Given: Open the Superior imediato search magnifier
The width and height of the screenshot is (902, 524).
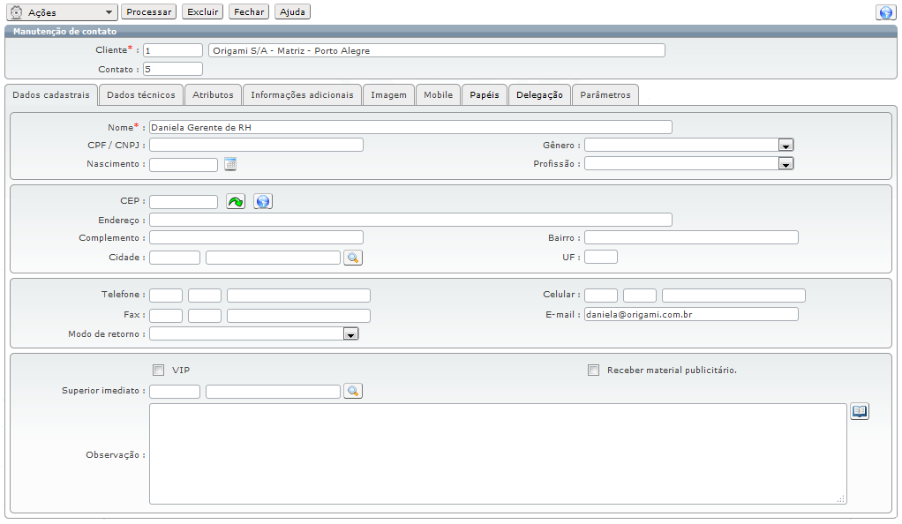Looking at the screenshot, I should click(352, 390).
